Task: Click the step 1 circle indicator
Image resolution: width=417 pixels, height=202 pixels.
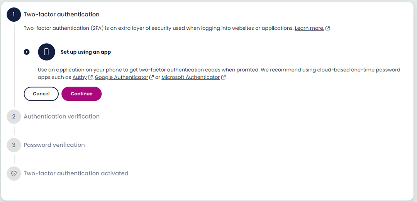Action: click(x=14, y=14)
